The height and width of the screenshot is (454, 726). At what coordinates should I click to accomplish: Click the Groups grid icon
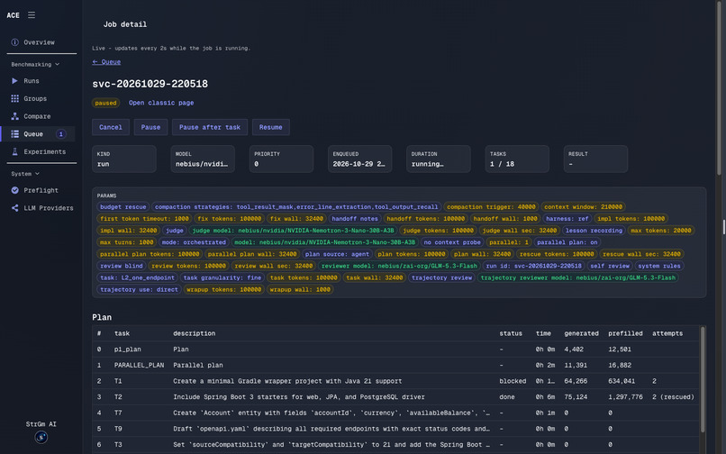[x=14, y=98]
